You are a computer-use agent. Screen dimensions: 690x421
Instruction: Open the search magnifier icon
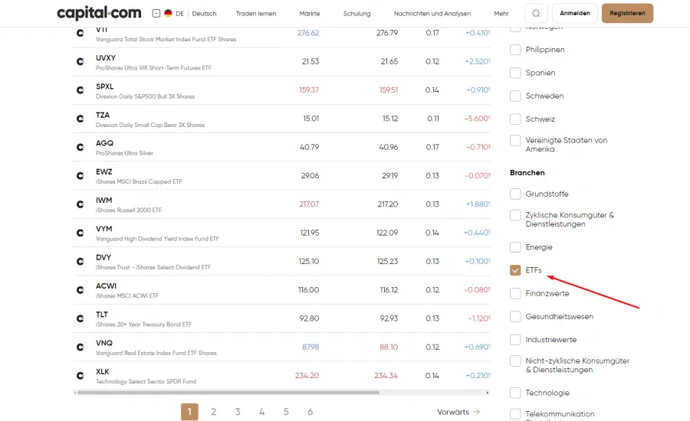pos(536,13)
